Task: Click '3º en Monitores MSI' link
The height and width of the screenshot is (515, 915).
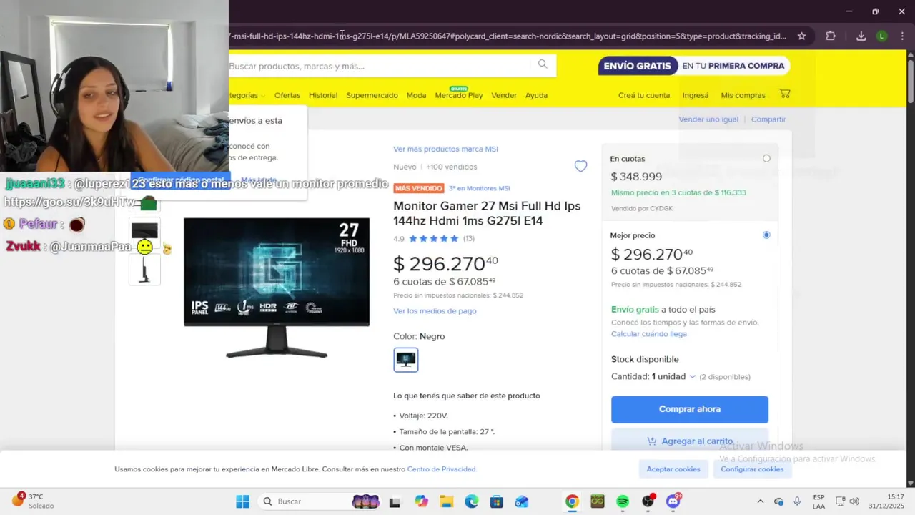Action: click(479, 188)
